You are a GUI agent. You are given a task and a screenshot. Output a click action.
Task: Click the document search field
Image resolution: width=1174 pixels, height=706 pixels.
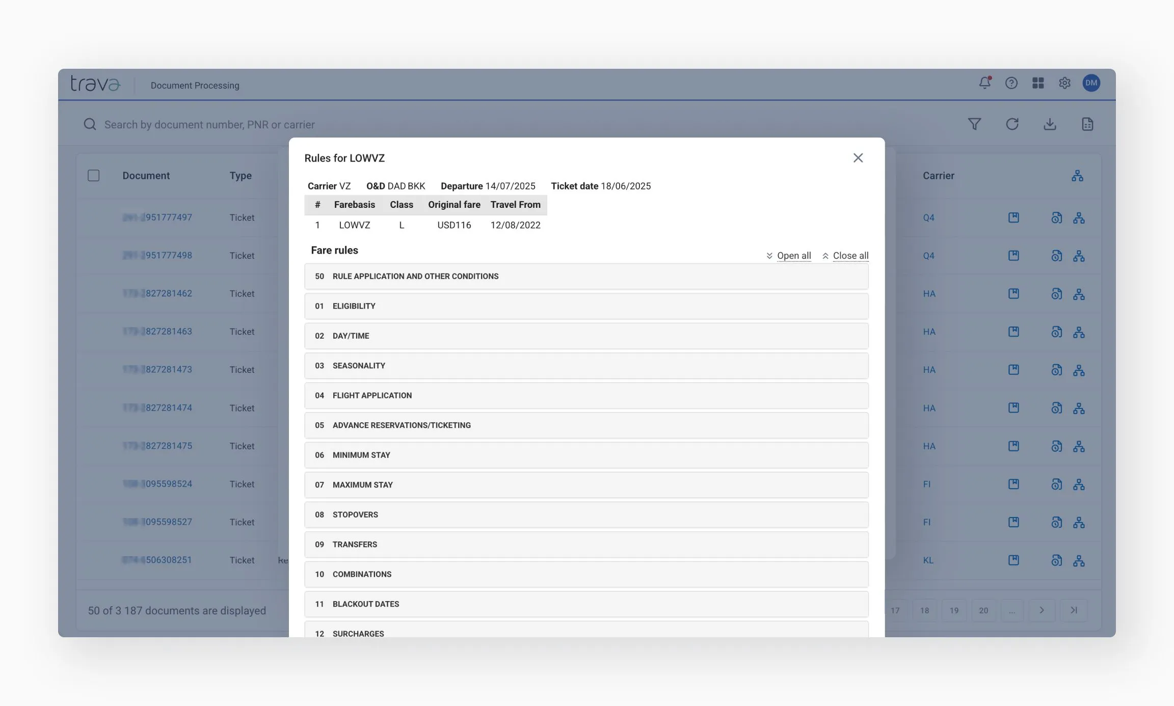[209, 125]
